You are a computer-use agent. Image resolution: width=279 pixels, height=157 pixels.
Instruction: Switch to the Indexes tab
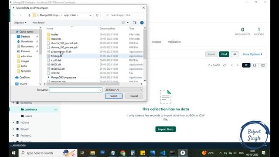coord(156,42)
